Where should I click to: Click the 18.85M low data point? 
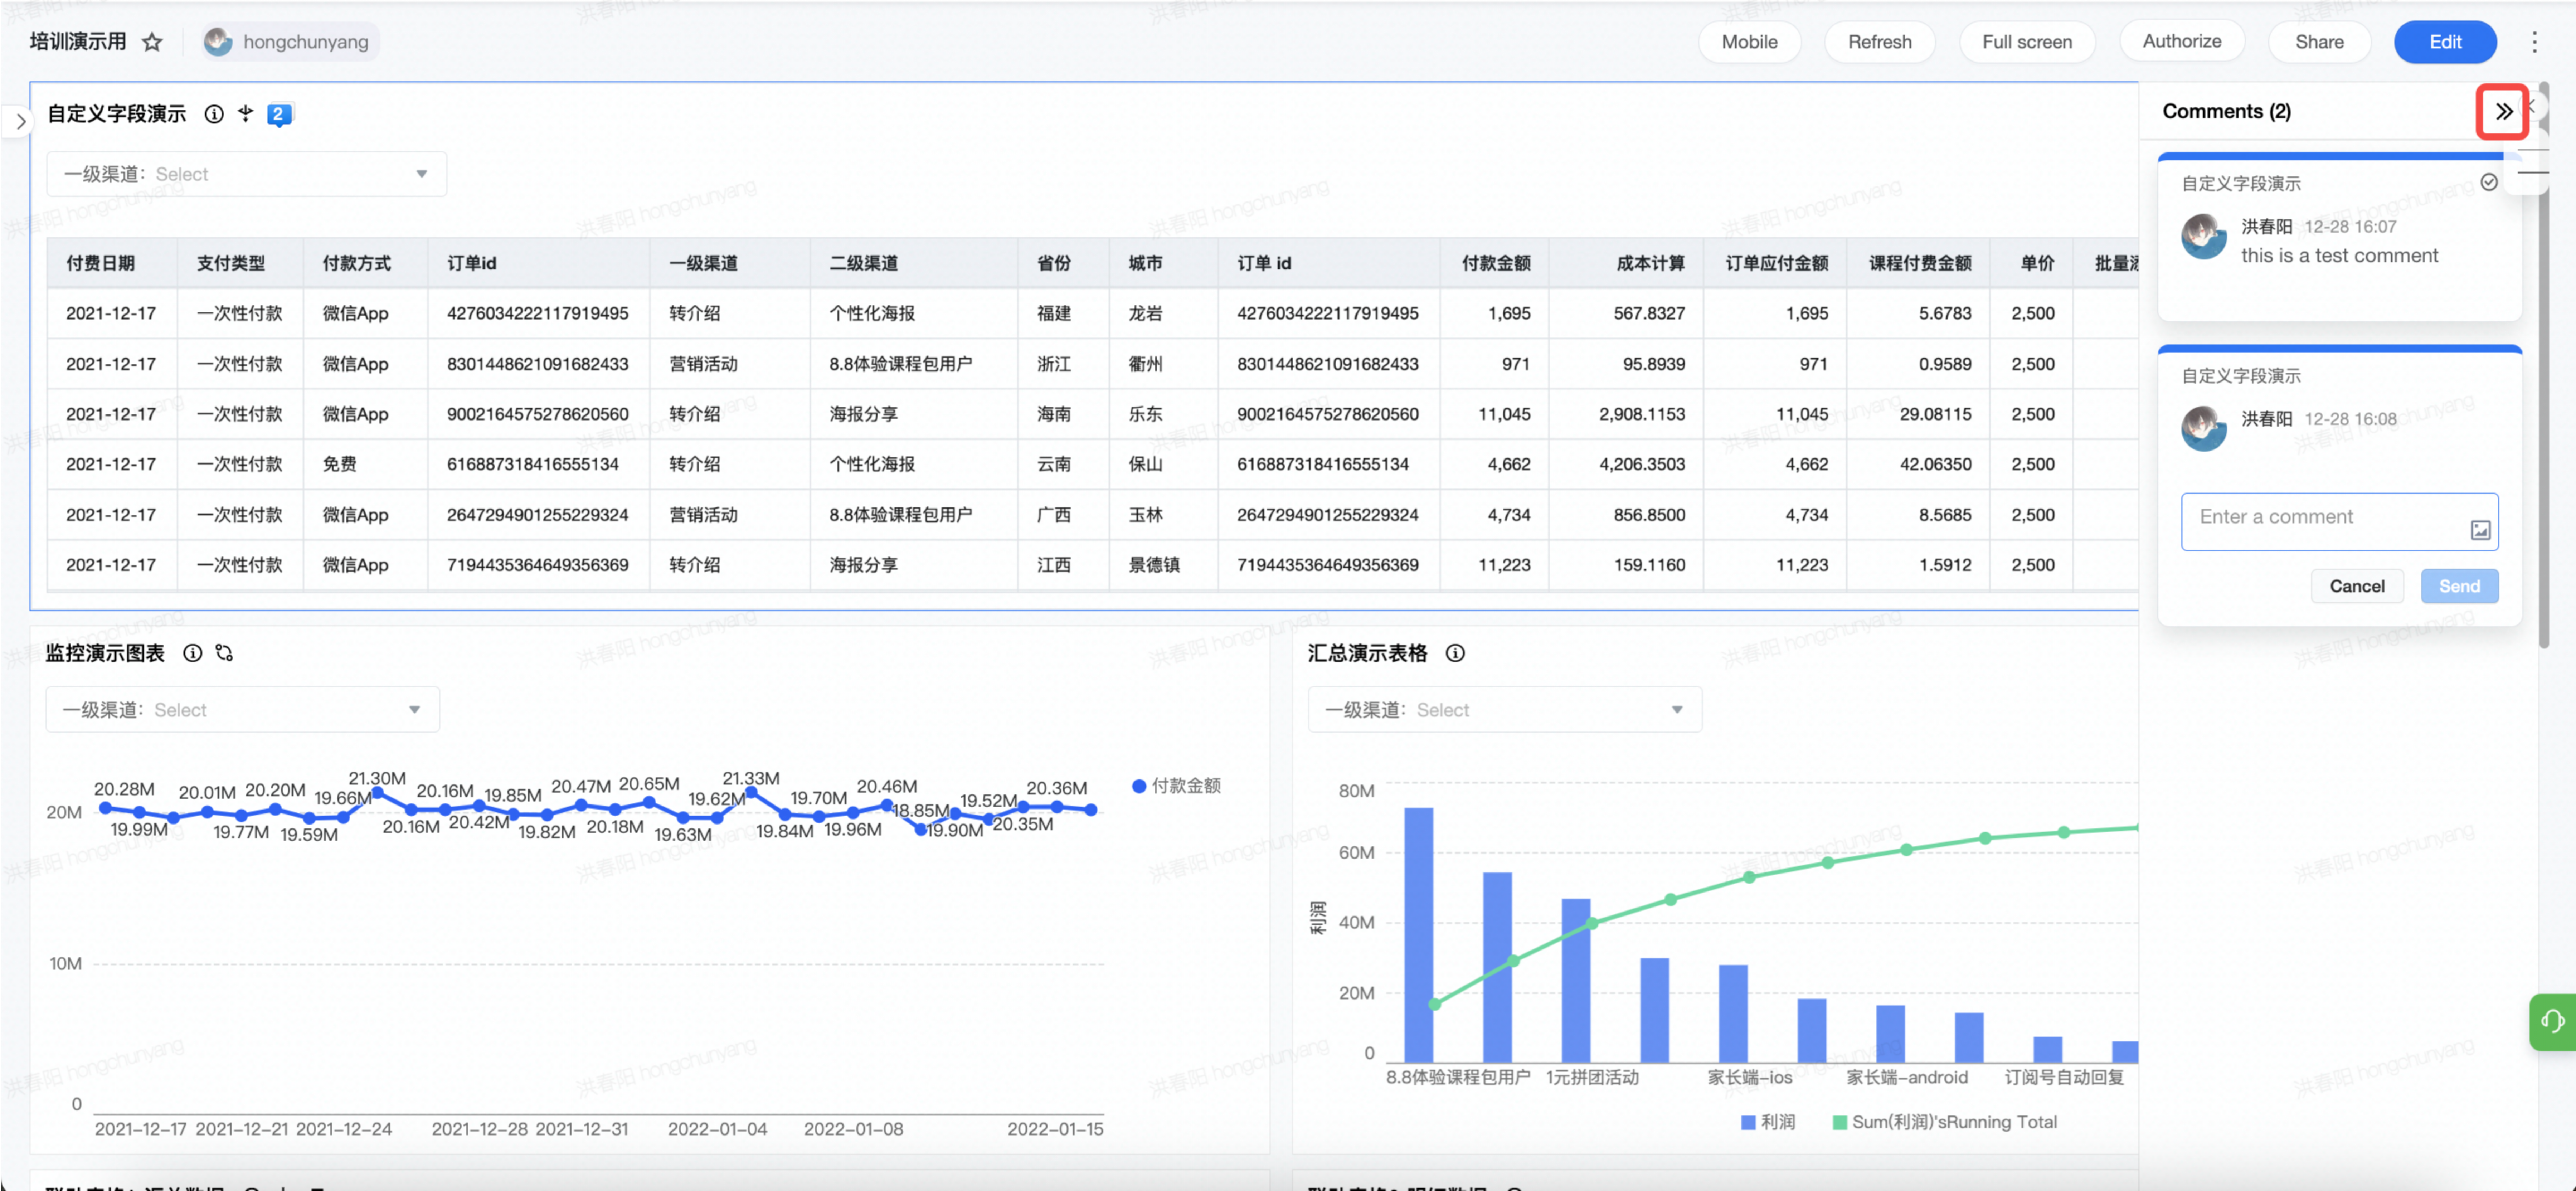(921, 829)
